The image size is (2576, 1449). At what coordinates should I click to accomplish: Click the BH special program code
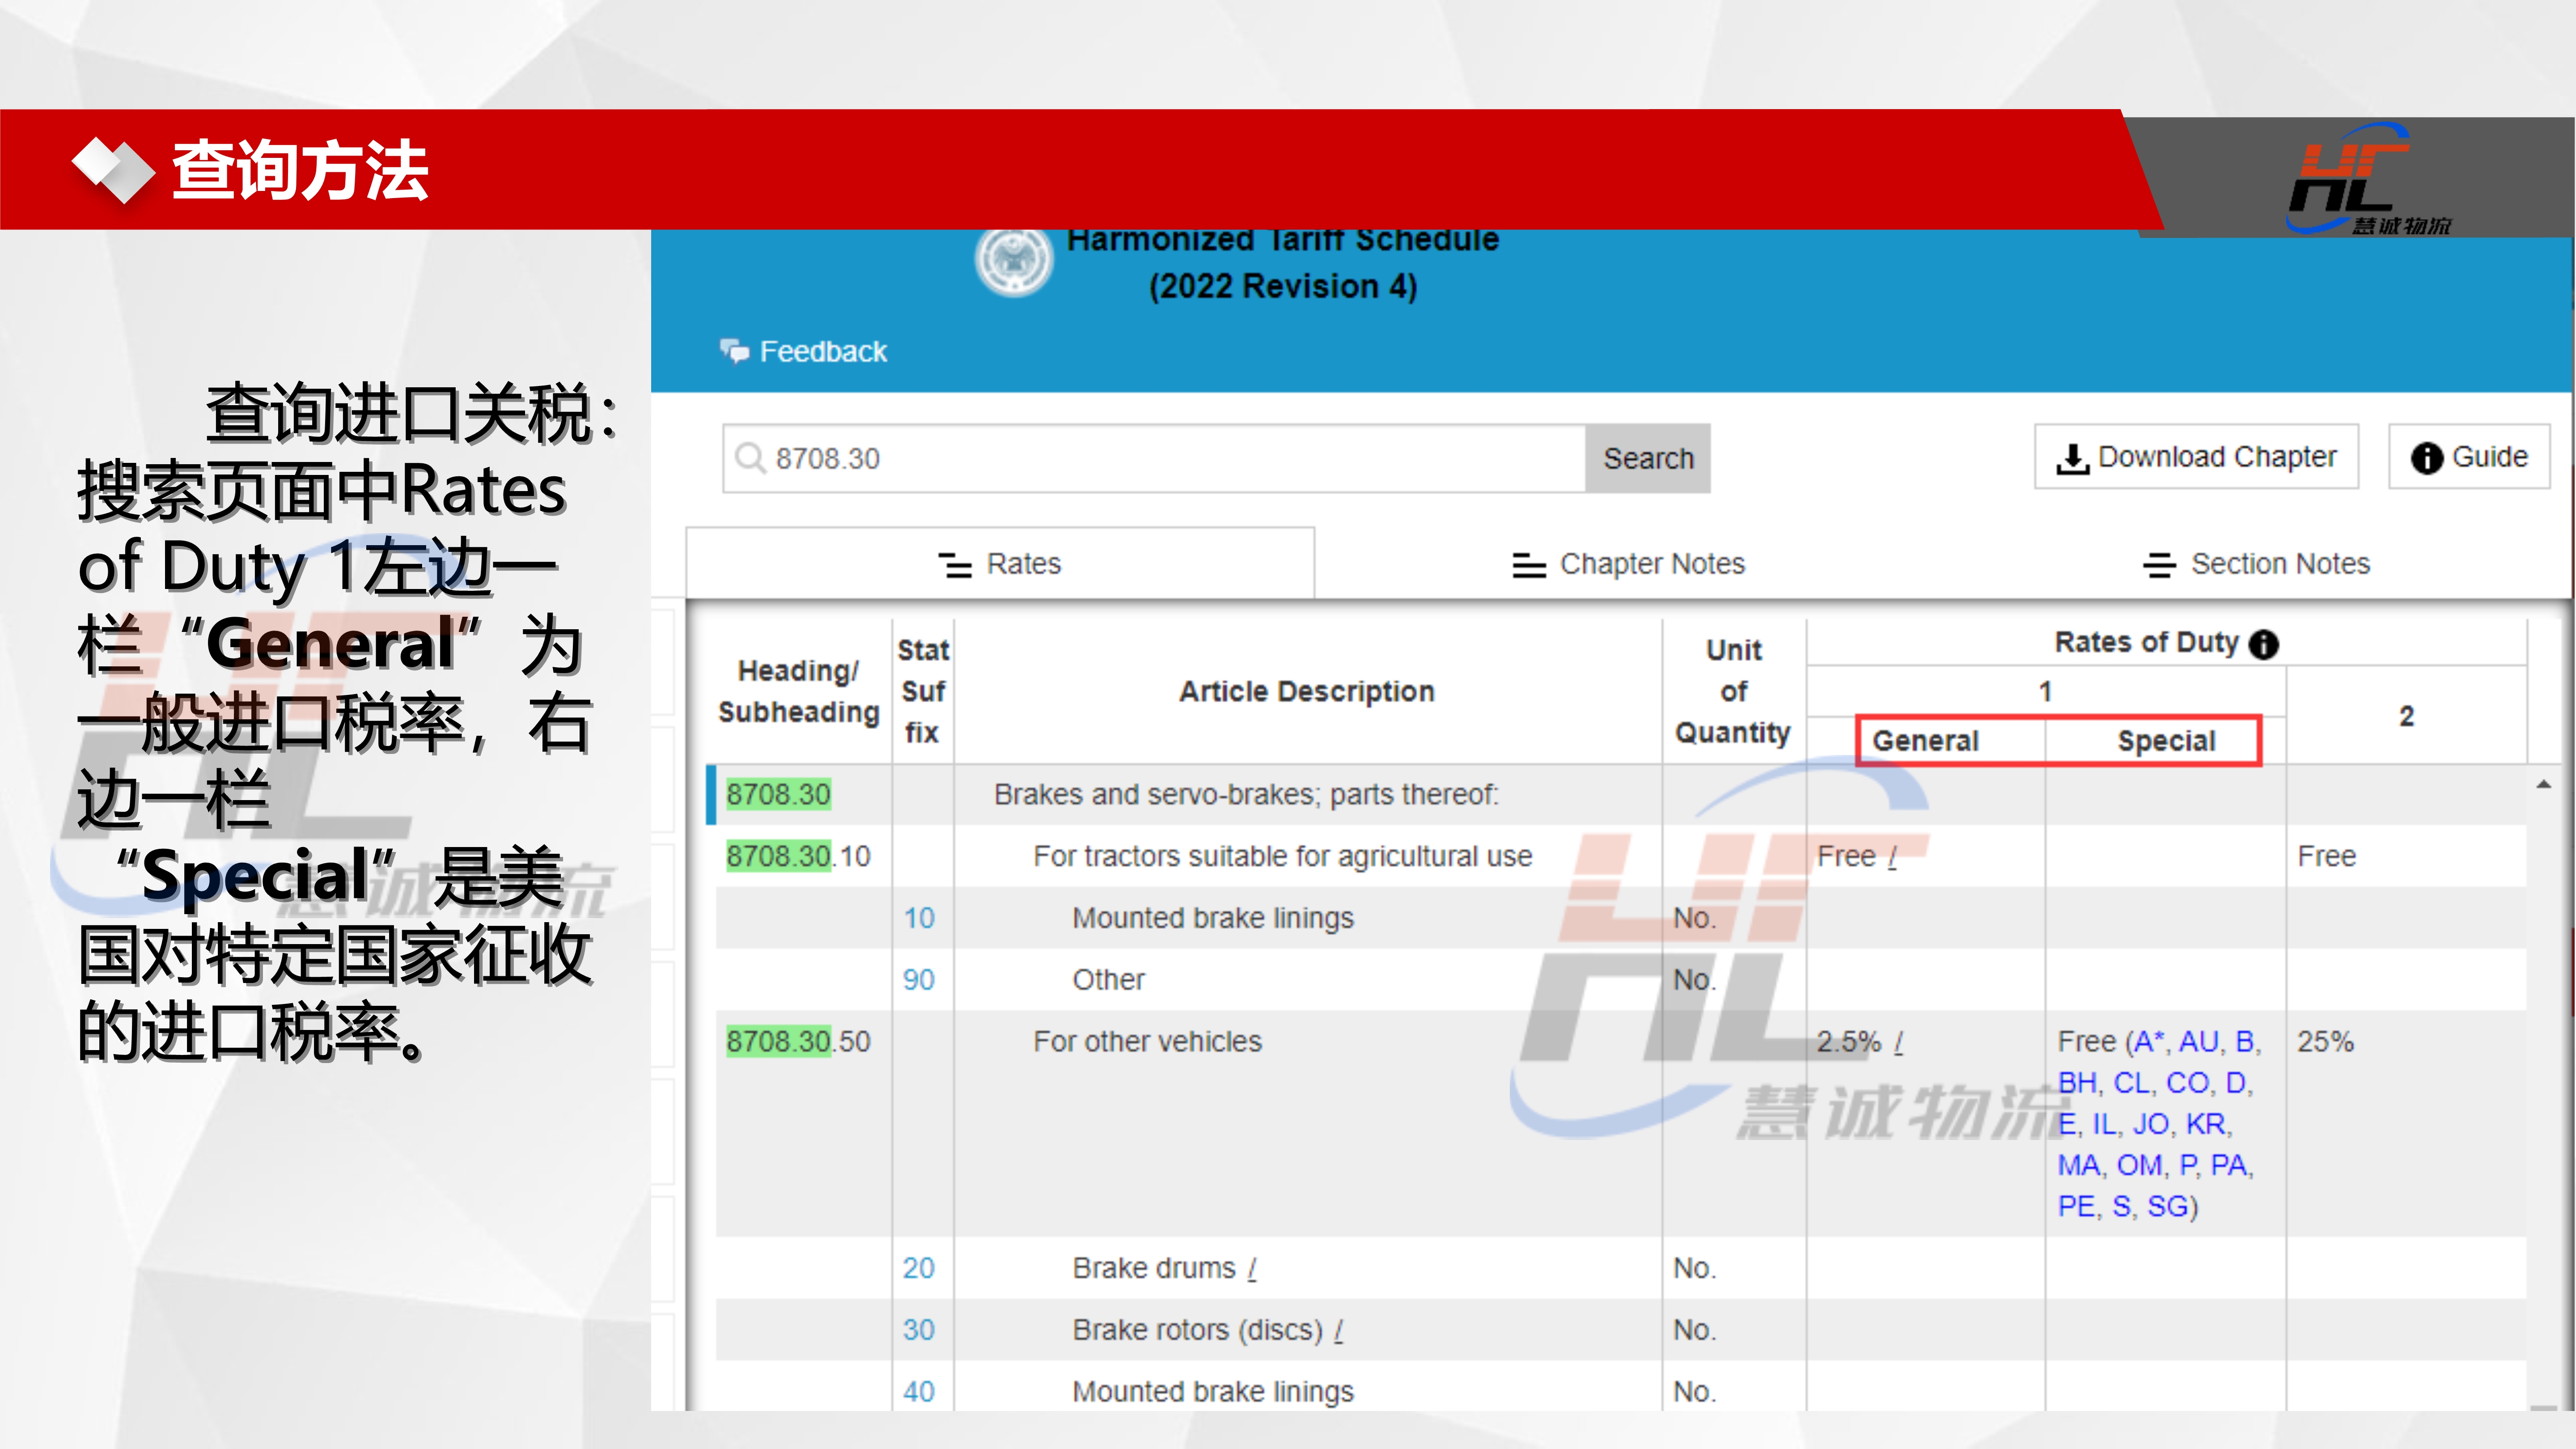pos(2078,1083)
